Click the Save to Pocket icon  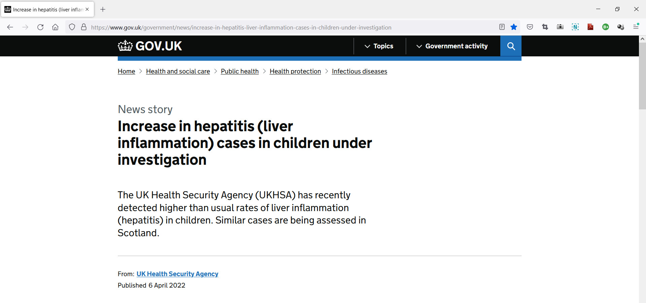530,27
